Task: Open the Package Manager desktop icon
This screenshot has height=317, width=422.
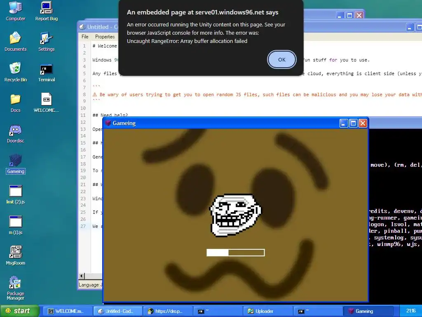Action: click(x=15, y=288)
